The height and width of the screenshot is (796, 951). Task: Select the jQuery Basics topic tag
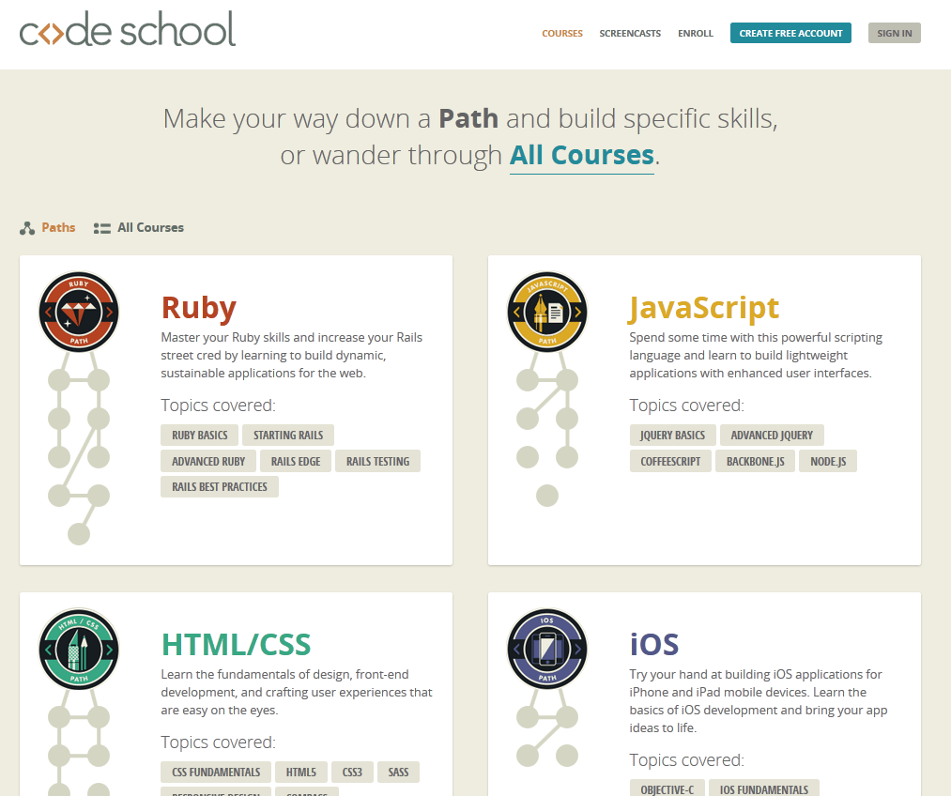pyautogui.click(x=672, y=436)
